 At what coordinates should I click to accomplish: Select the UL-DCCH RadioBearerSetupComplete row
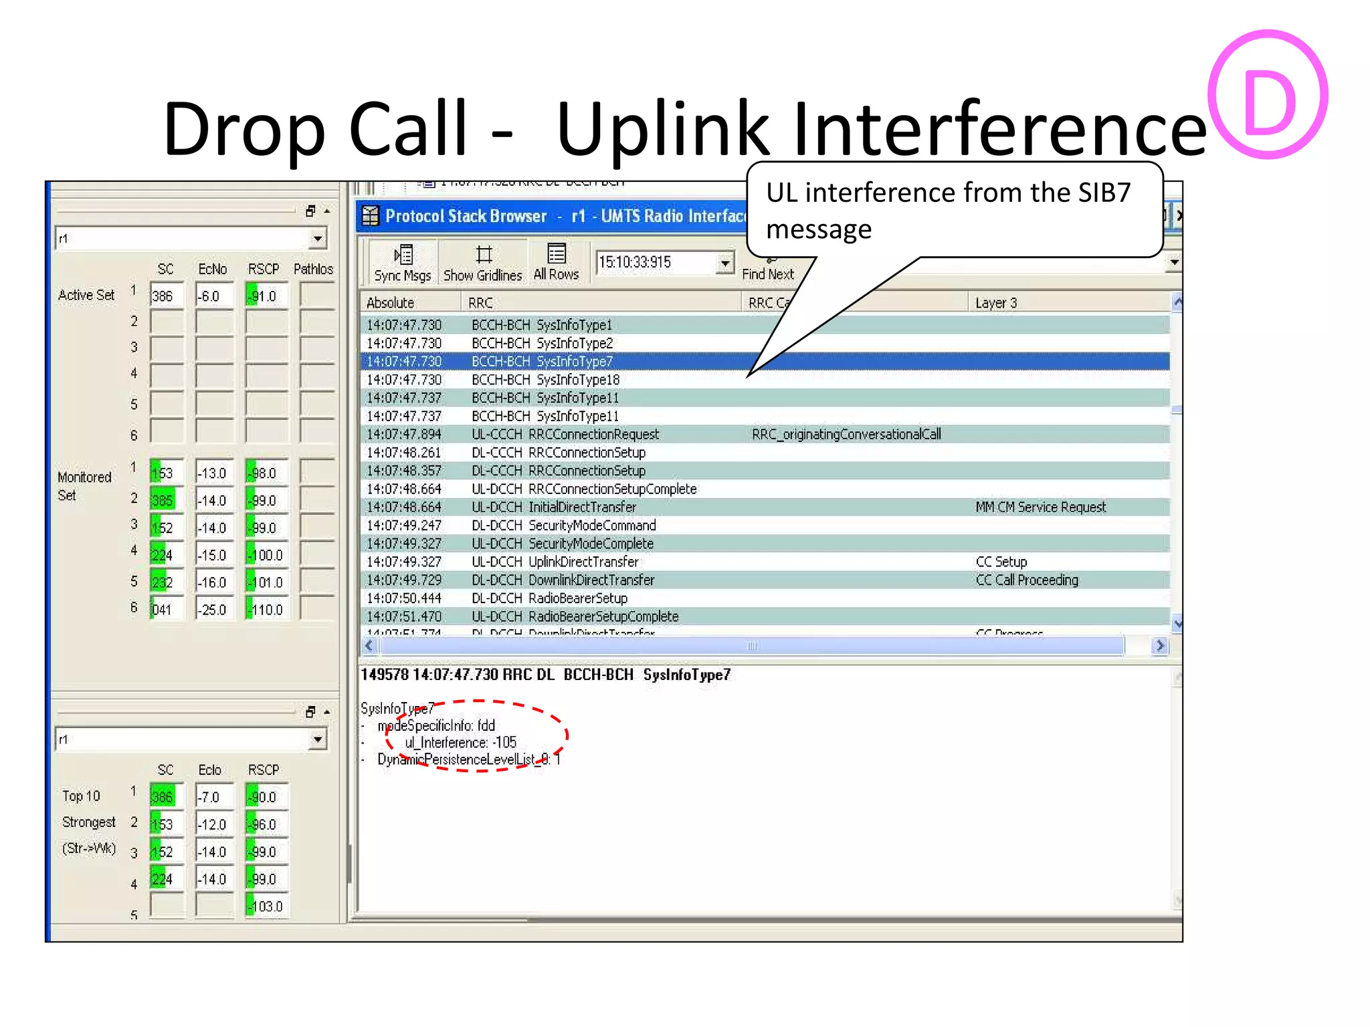765,616
